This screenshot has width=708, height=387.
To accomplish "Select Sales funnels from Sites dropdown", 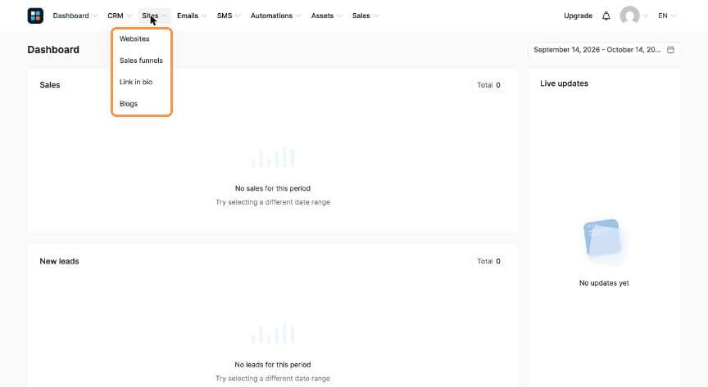I will tap(141, 61).
